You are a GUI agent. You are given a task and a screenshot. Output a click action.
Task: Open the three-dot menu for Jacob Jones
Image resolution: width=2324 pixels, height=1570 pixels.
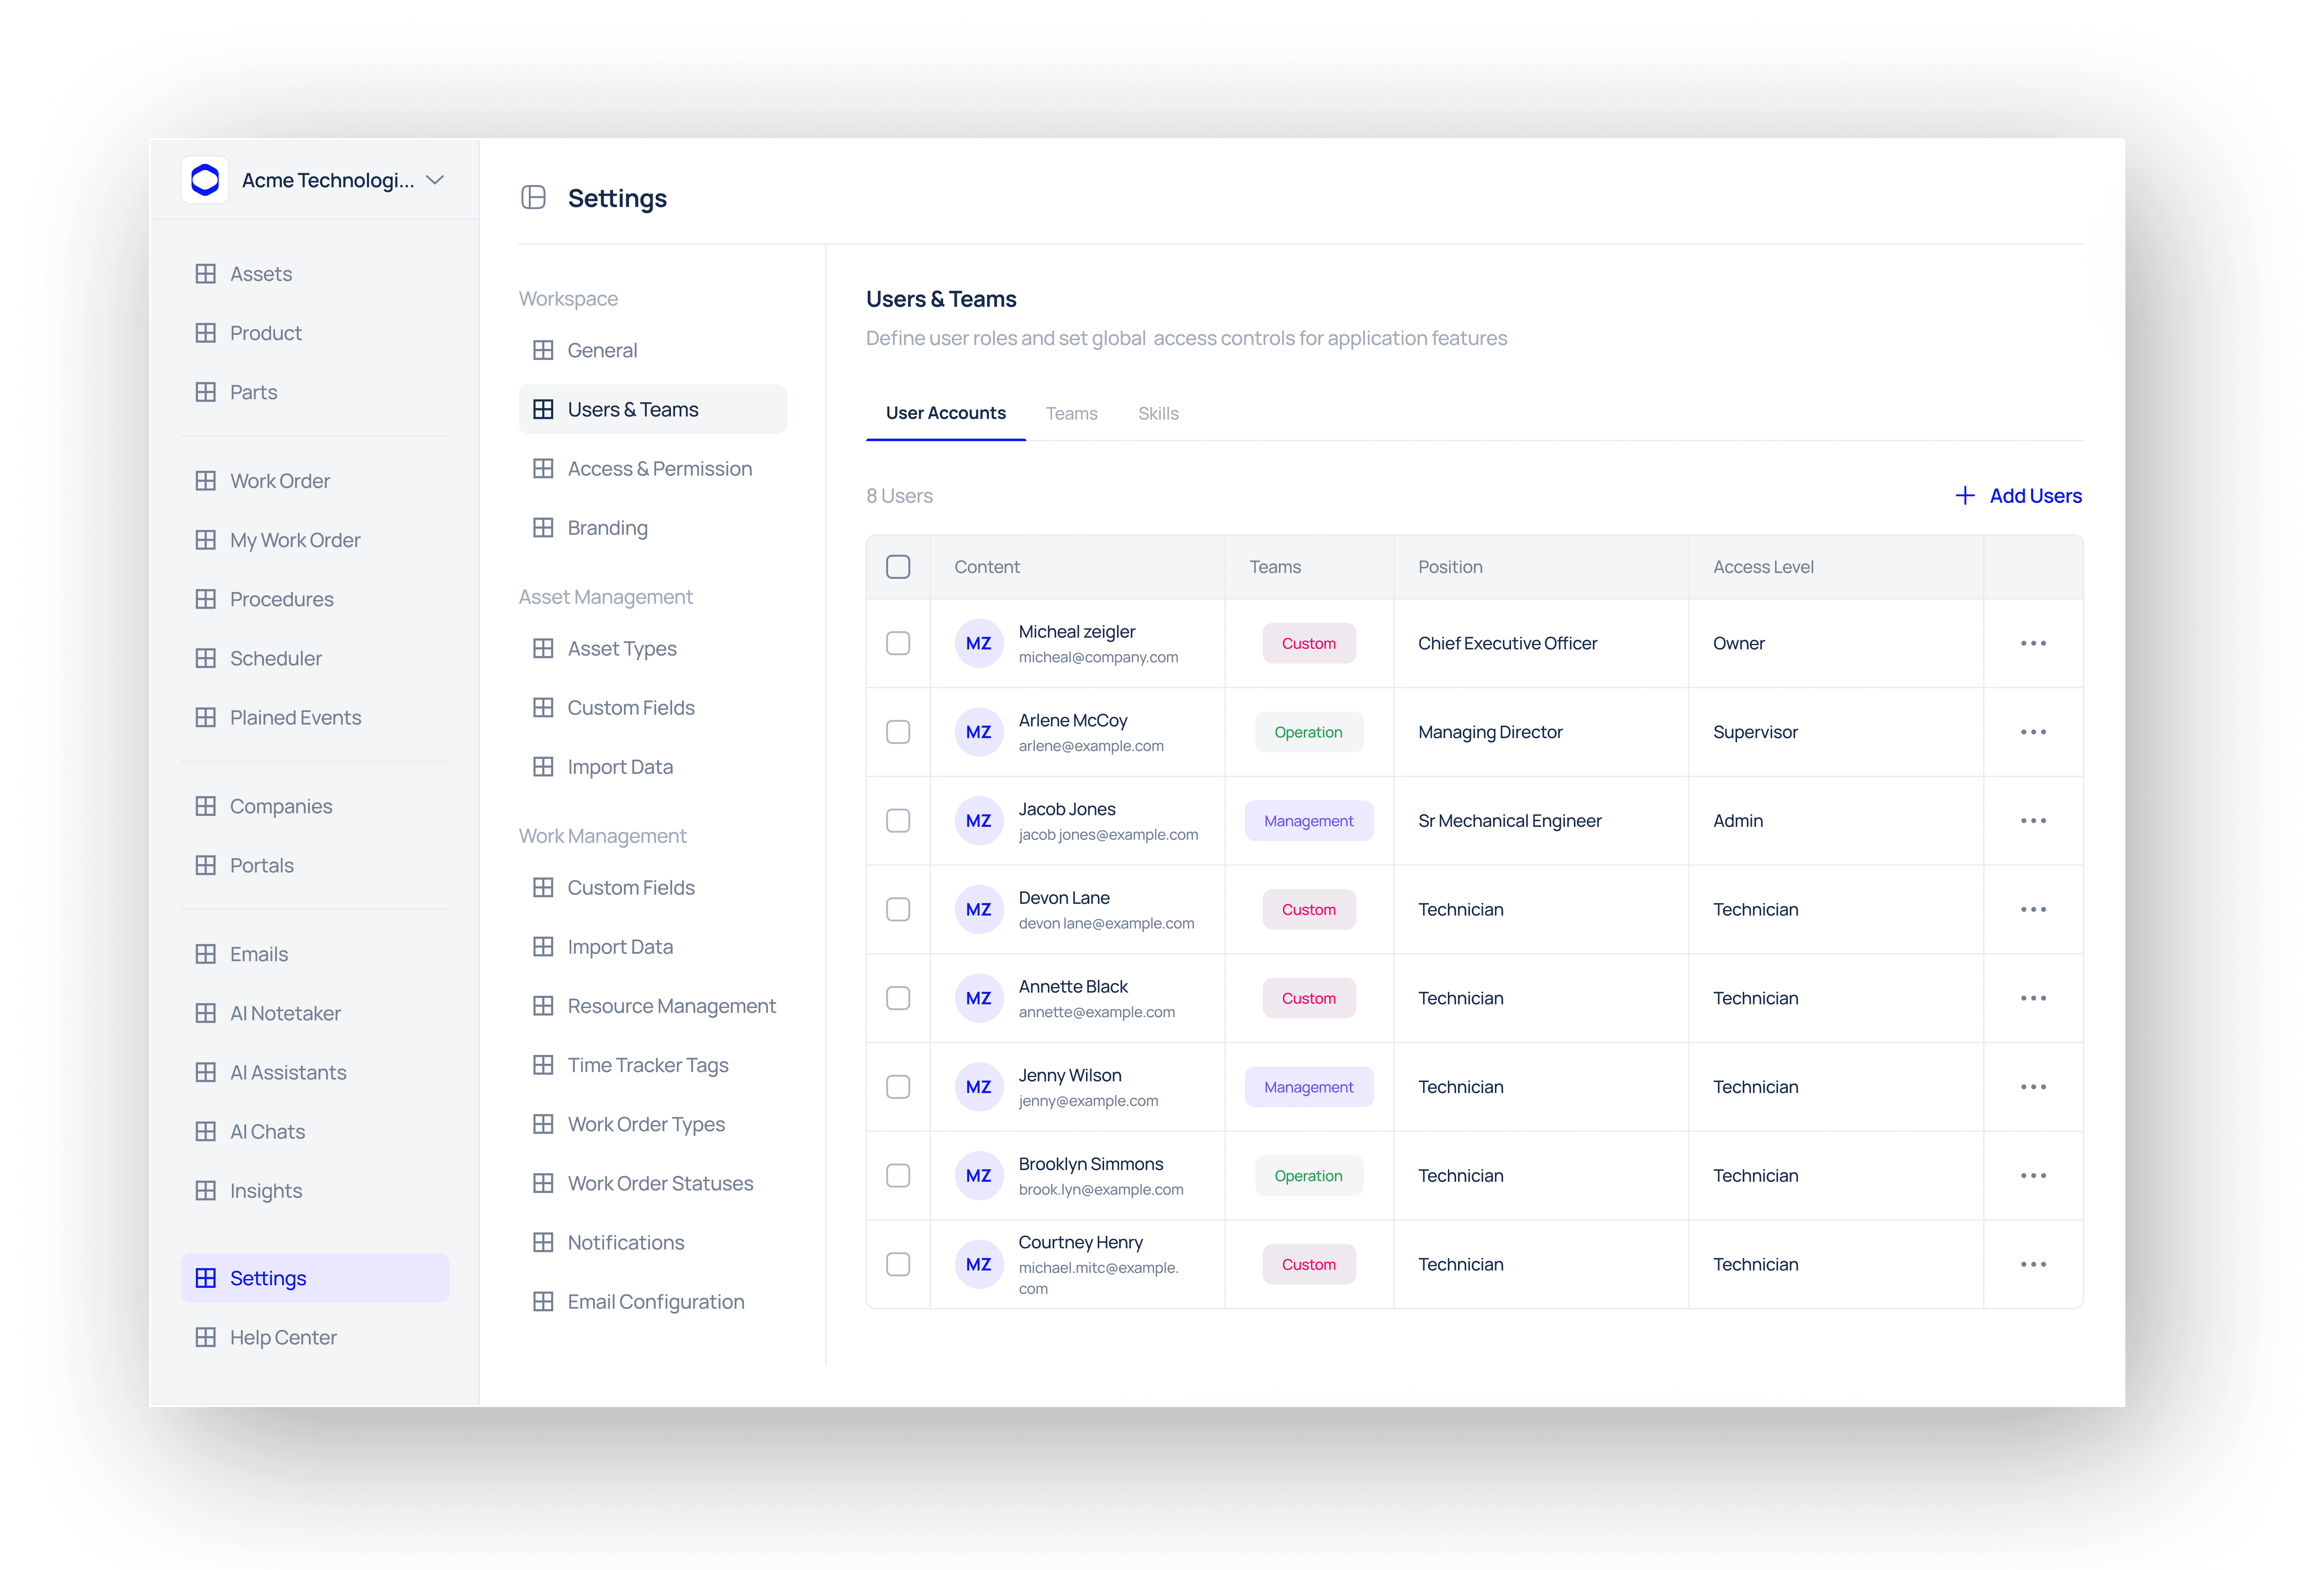tap(2033, 821)
